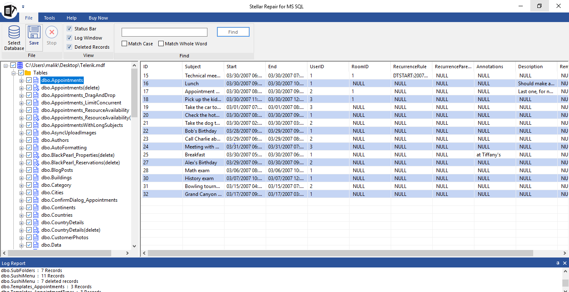Click the yellow Tables folder icon
This screenshot has height=292, width=569.
[x=28, y=73]
